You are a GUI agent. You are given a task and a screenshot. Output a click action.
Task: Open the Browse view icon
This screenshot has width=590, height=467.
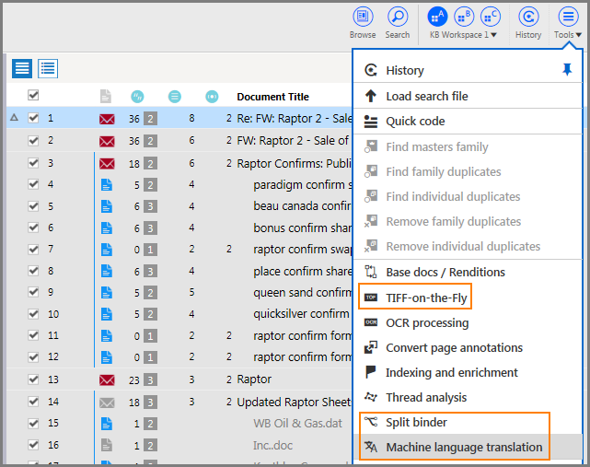363,17
